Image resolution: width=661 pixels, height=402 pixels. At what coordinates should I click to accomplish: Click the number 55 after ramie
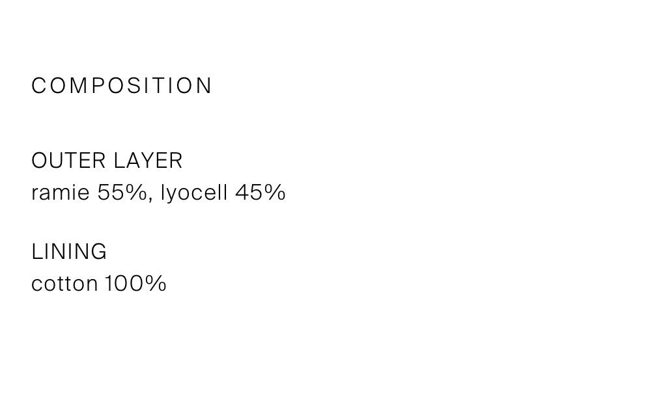pyautogui.click(x=110, y=193)
